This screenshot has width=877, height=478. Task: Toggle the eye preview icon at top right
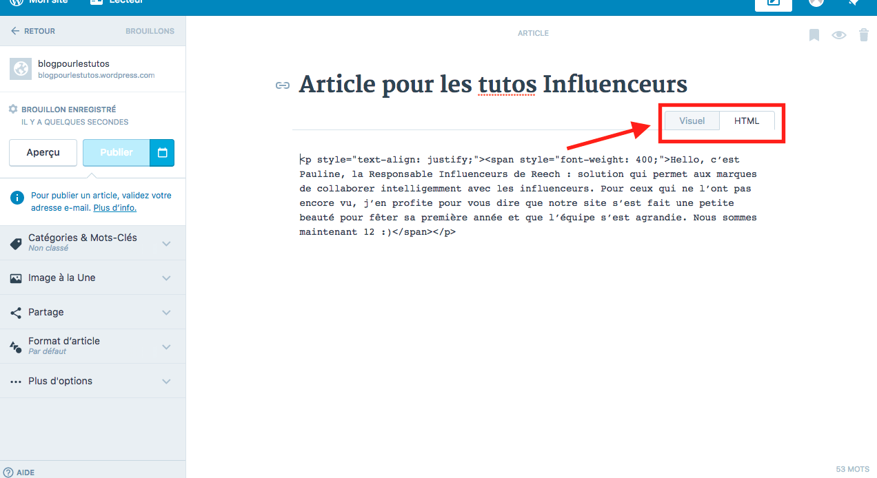[838, 35]
